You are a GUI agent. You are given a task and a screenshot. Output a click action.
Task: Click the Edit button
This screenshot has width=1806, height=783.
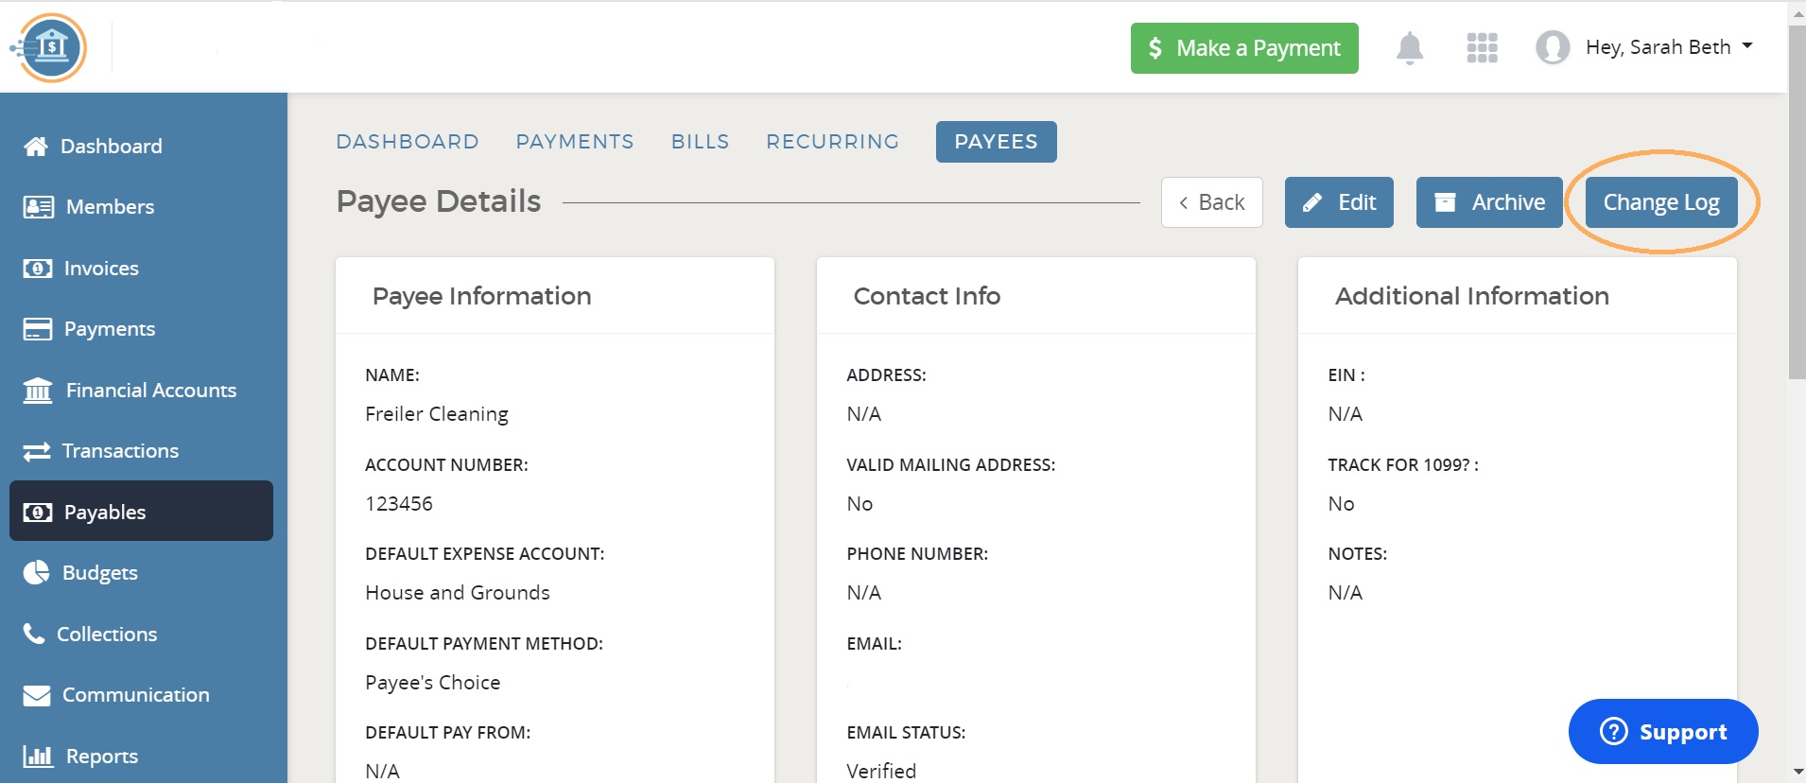pos(1339,202)
